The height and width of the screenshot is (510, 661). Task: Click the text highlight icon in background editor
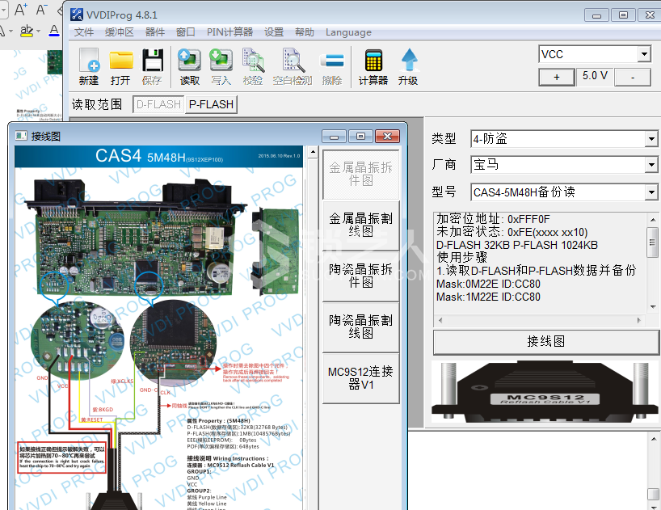tap(27, 31)
